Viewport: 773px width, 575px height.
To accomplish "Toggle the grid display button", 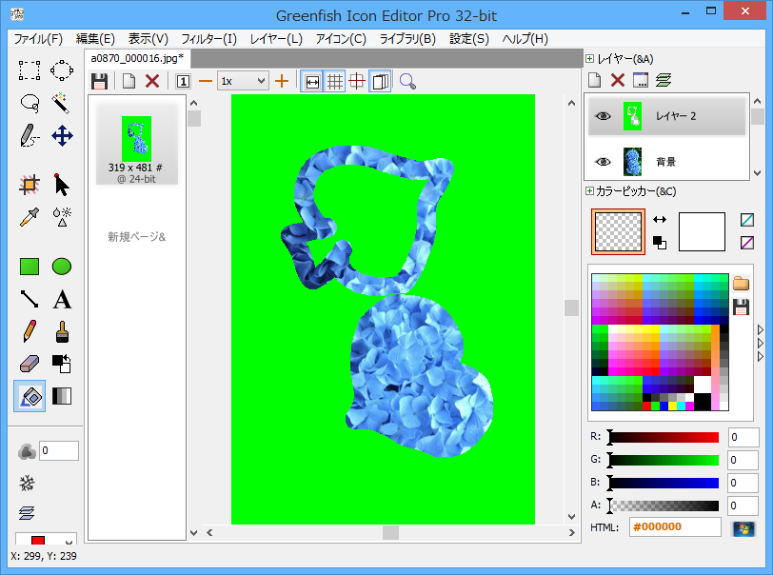I will tap(335, 81).
